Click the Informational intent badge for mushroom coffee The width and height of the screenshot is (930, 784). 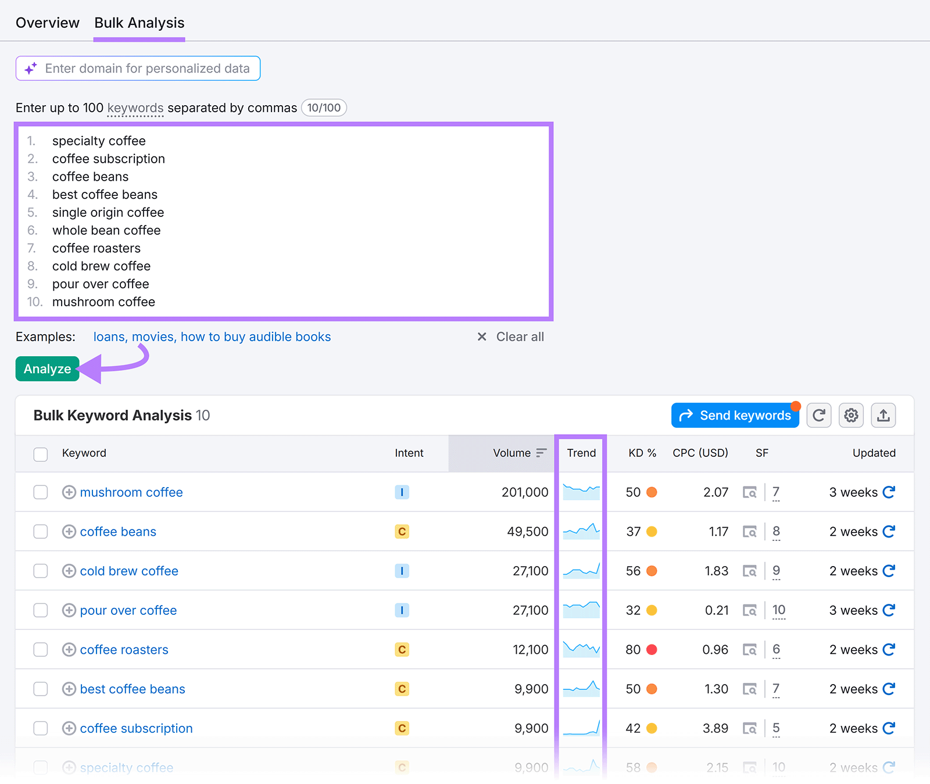[402, 492]
